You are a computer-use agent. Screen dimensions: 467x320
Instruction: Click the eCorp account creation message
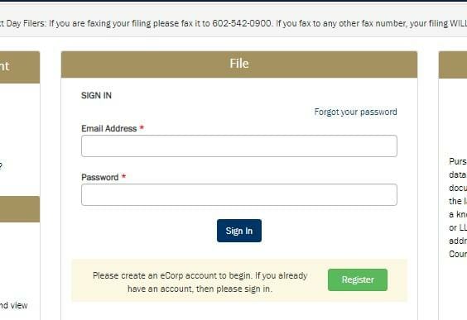coord(200,282)
